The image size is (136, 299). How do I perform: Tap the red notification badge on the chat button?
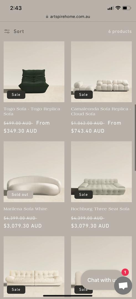(x=125, y=272)
